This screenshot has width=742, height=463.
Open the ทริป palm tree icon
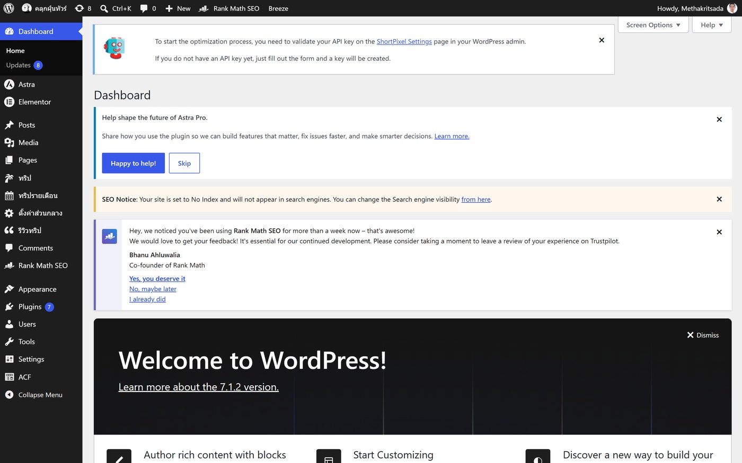pyautogui.click(x=9, y=178)
